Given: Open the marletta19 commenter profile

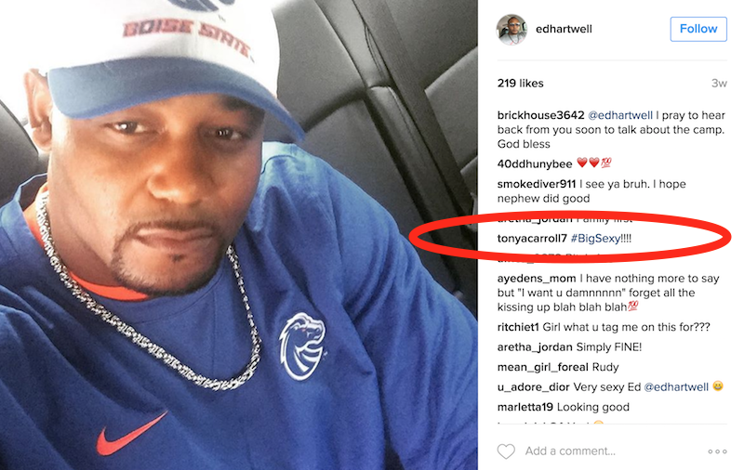Looking at the screenshot, I should (525, 407).
